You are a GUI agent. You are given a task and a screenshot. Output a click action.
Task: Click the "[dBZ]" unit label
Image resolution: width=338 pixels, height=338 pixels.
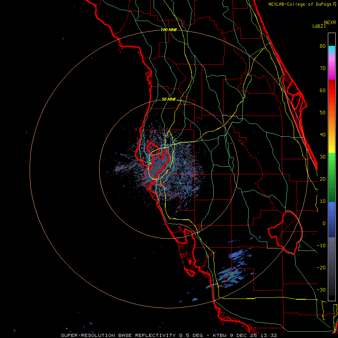click(x=319, y=26)
